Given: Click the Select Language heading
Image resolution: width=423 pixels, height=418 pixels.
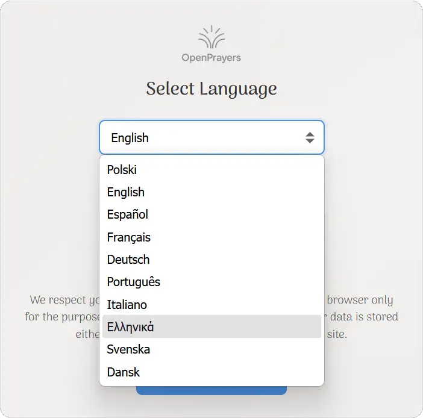Looking at the screenshot, I should 211,89.
